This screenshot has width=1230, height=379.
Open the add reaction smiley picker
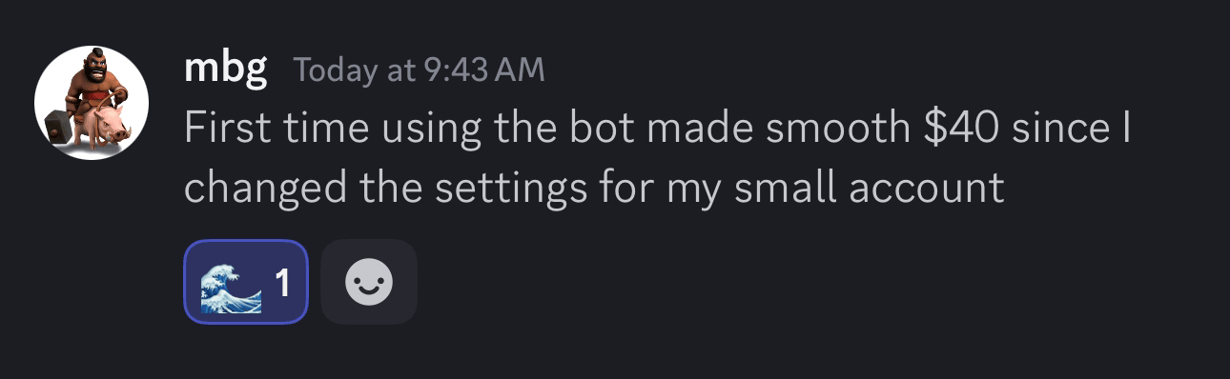[x=369, y=282]
